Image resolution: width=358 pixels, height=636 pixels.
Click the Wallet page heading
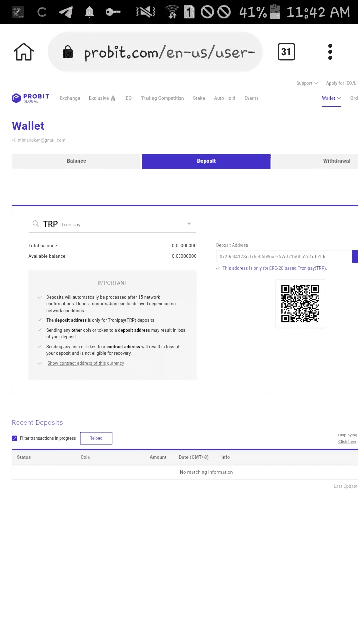pyautogui.click(x=28, y=126)
